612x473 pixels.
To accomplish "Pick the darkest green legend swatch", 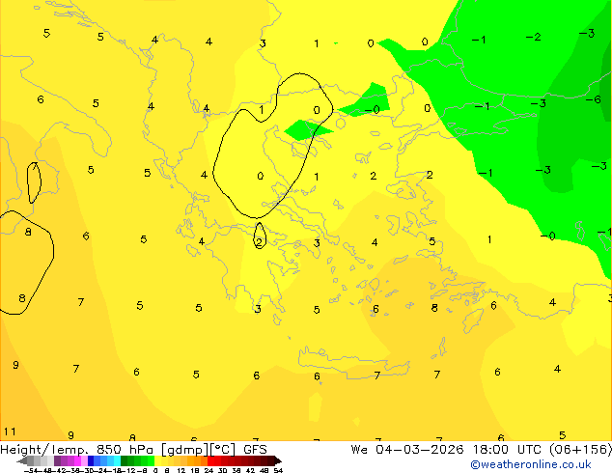I will (x=125, y=461).
